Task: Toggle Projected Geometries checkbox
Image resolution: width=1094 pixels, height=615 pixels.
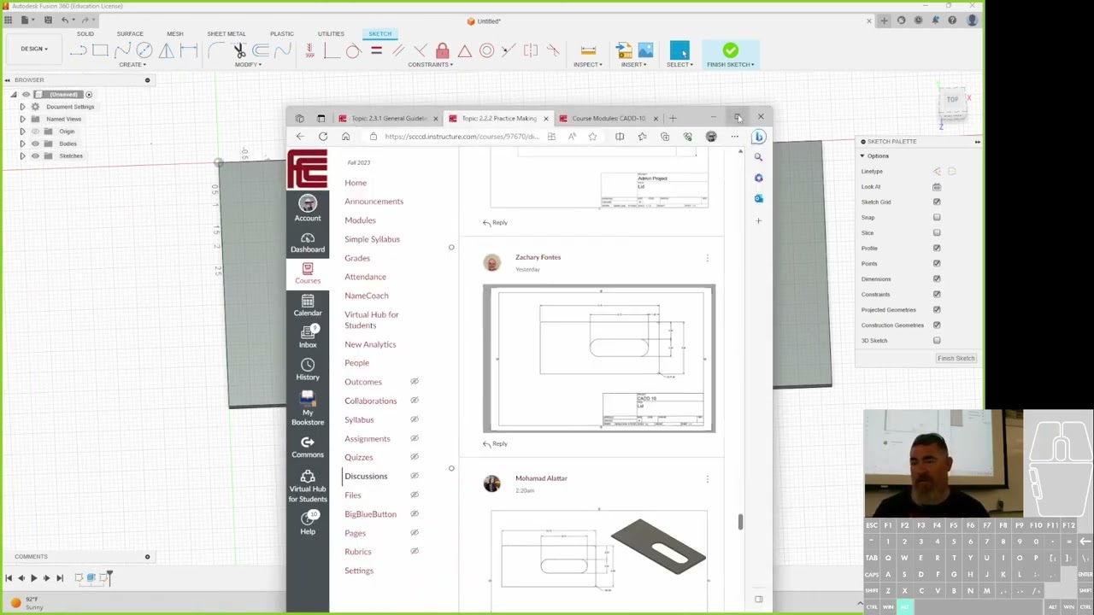Action: [x=937, y=309]
